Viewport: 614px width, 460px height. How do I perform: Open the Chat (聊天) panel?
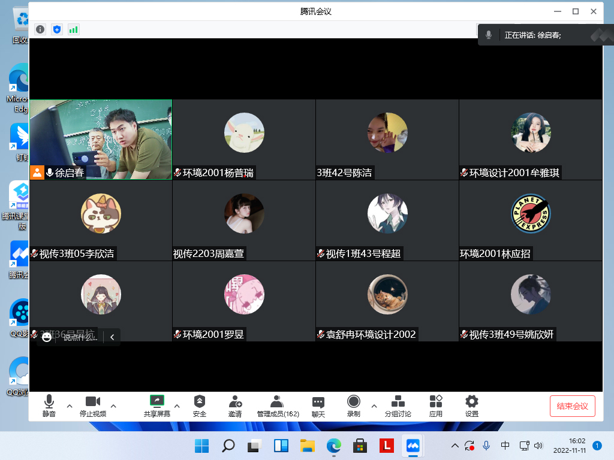point(318,405)
